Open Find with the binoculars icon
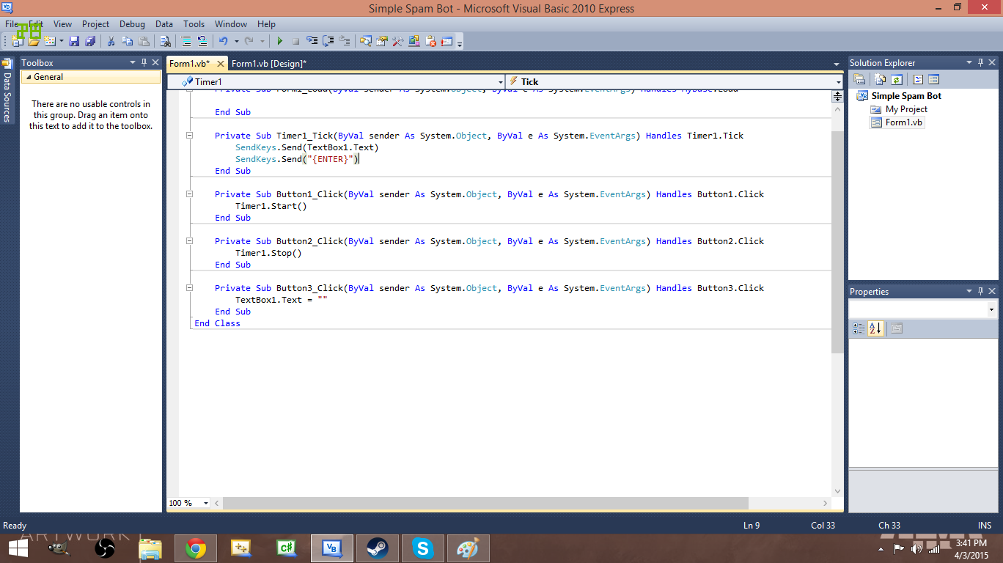The width and height of the screenshot is (1003, 563). (x=165, y=41)
